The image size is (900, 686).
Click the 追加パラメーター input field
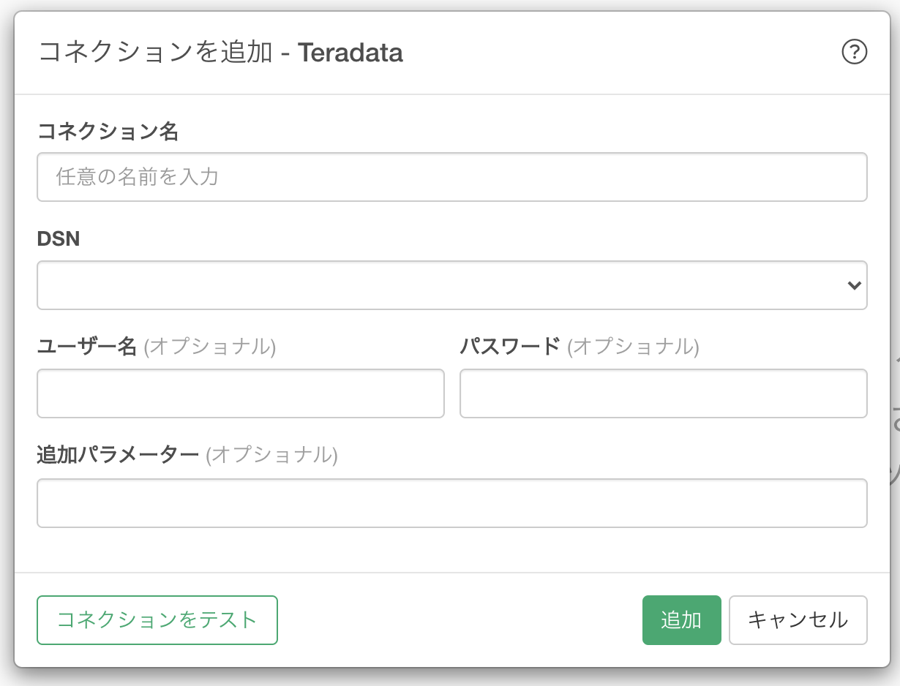pos(451,503)
